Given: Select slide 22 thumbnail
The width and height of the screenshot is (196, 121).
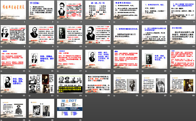Looking at the screenshot, I should point(13,84).
